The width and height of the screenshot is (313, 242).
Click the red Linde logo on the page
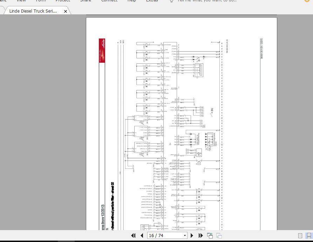pyautogui.click(x=102, y=51)
